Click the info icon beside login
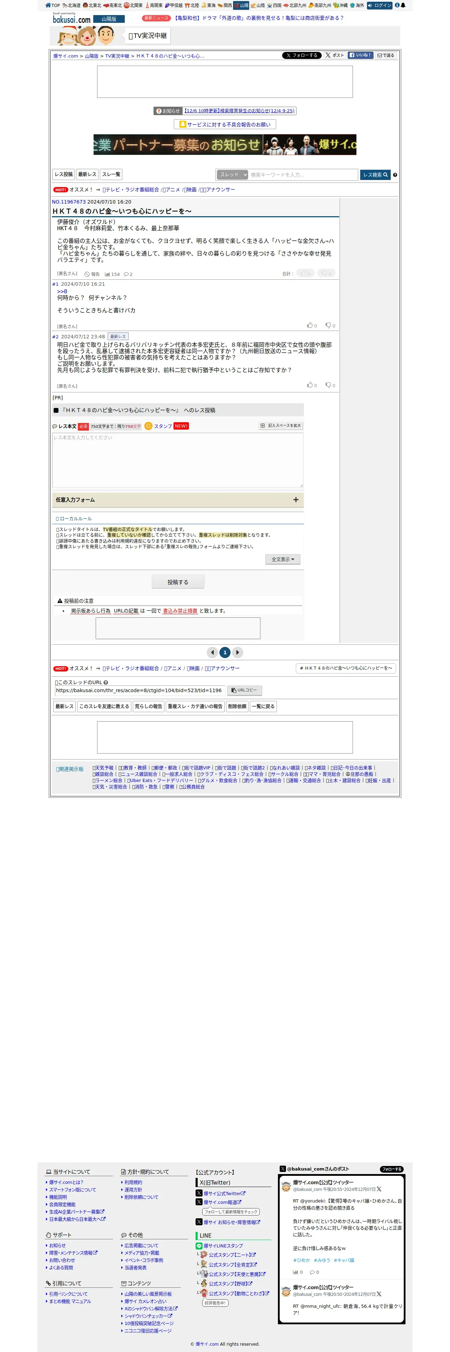Screen dimensions: 450x1352 pyautogui.click(x=397, y=5)
